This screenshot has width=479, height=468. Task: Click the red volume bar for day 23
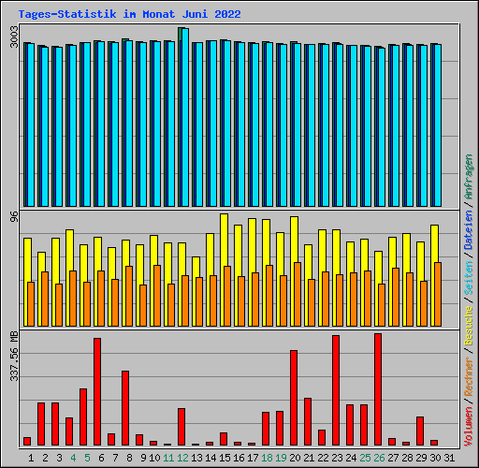click(x=336, y=390)
